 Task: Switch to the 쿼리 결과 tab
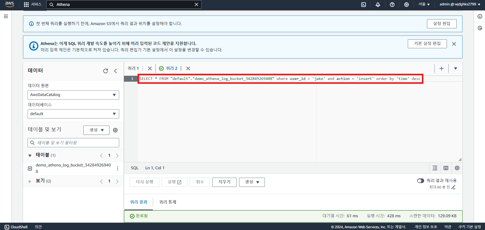click(x=139, y=202)
